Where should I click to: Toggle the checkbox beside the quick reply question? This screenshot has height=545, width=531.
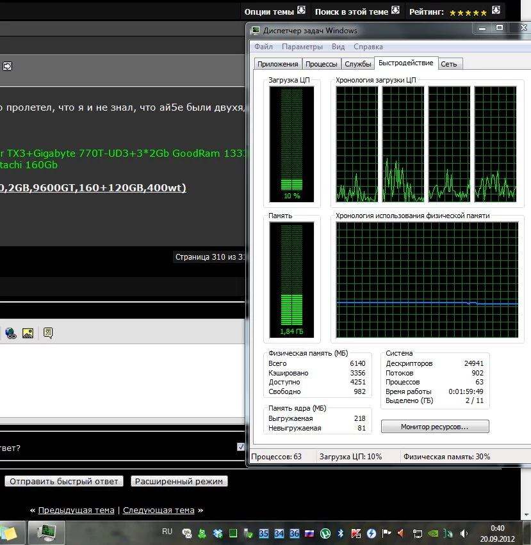pos(241,447)
